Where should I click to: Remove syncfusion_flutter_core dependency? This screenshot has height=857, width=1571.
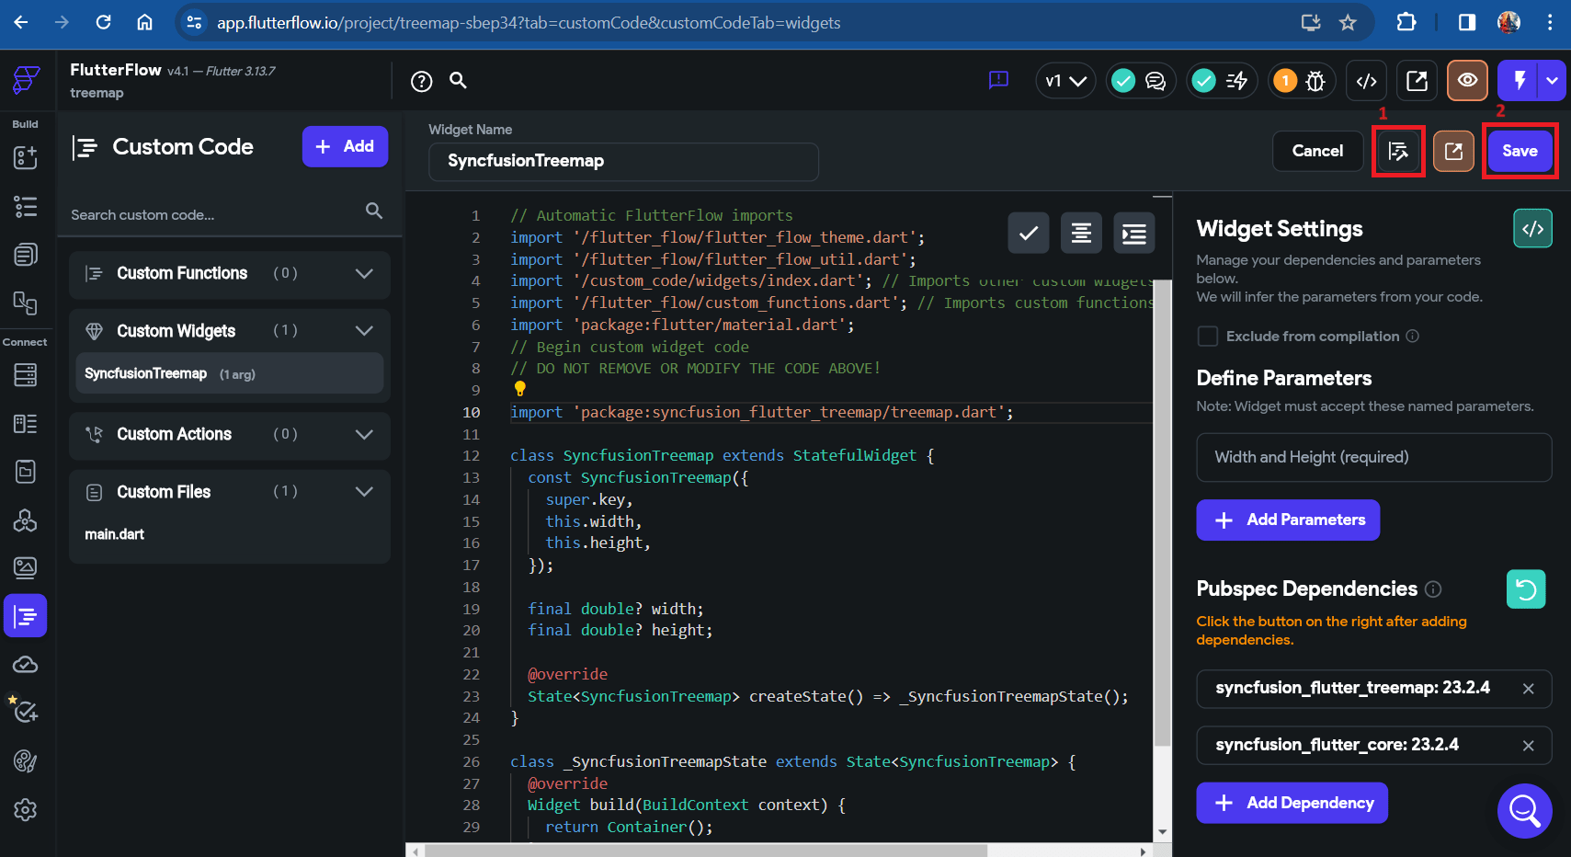[x=1528, y=746]
